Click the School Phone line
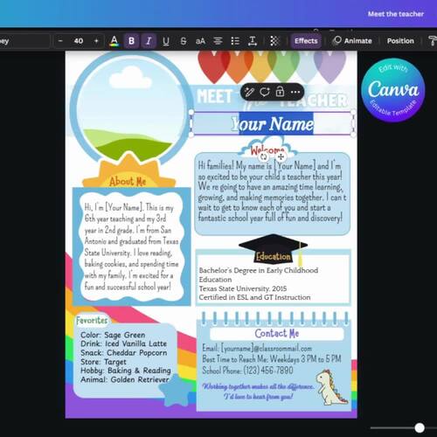The height and width of the screenshot is (437, 437). (x=247, y=371)
